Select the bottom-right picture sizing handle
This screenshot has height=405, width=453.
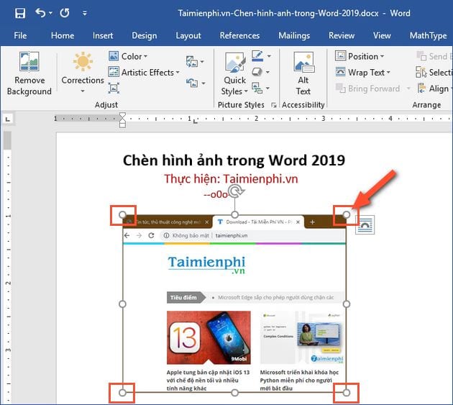click(347, 393)
